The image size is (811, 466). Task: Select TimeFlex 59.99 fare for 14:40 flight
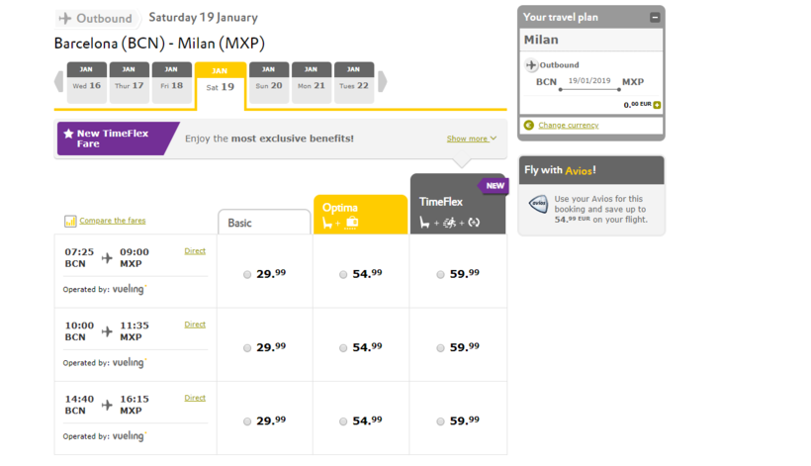(440, 421)
